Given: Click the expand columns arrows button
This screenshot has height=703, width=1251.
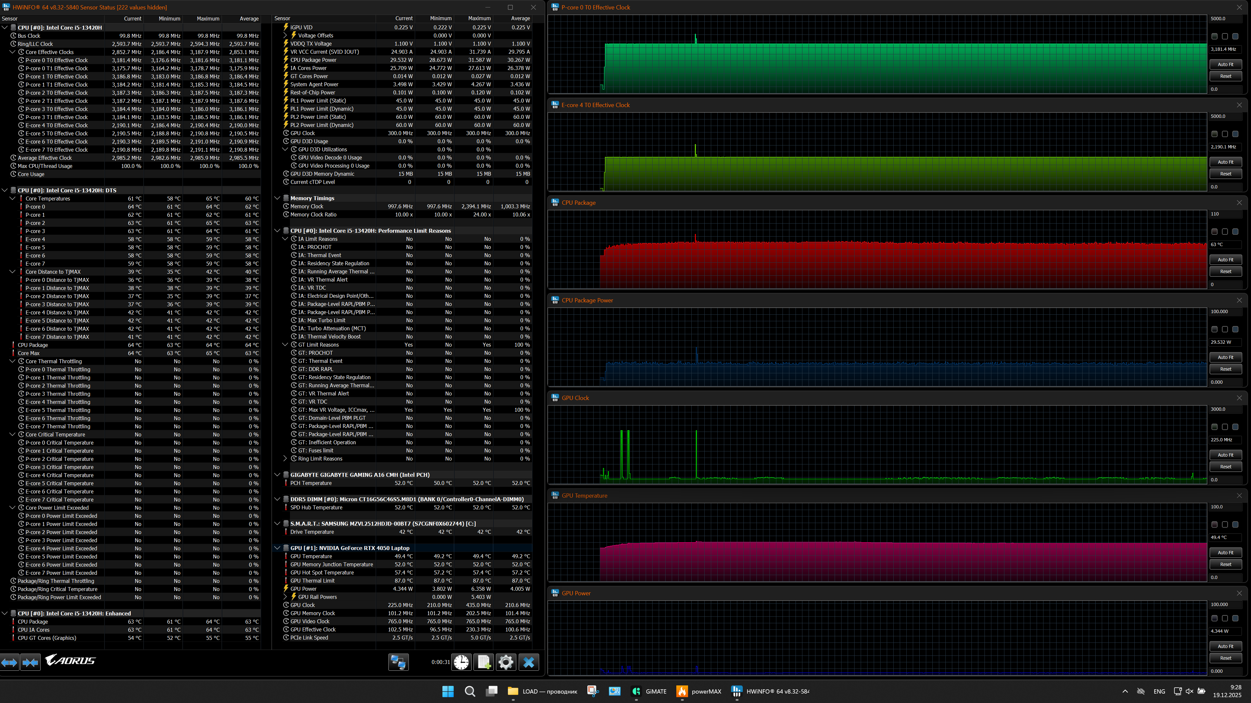Looking at the screenshot, I should tap(9, 662).
